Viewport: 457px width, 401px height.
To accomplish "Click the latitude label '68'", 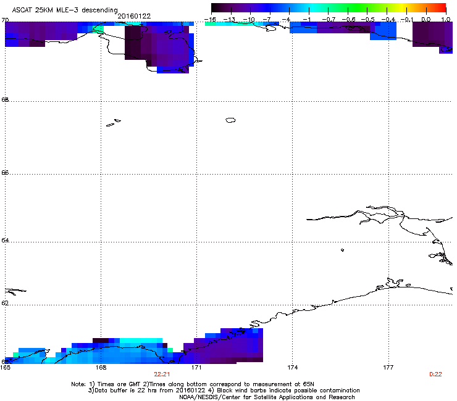I will tap(5, 99).
